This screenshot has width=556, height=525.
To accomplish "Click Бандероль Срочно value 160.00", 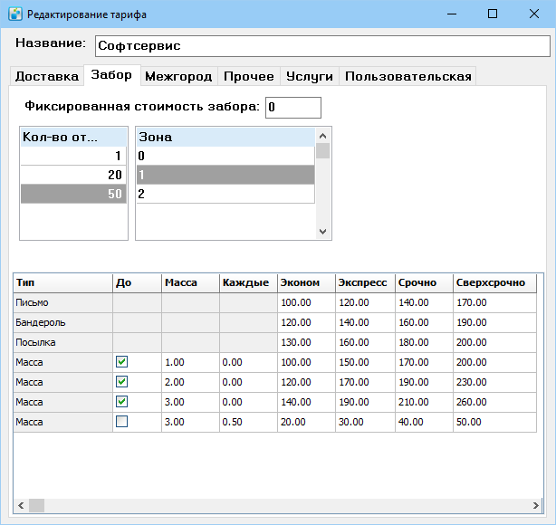I will coord(424,322).
